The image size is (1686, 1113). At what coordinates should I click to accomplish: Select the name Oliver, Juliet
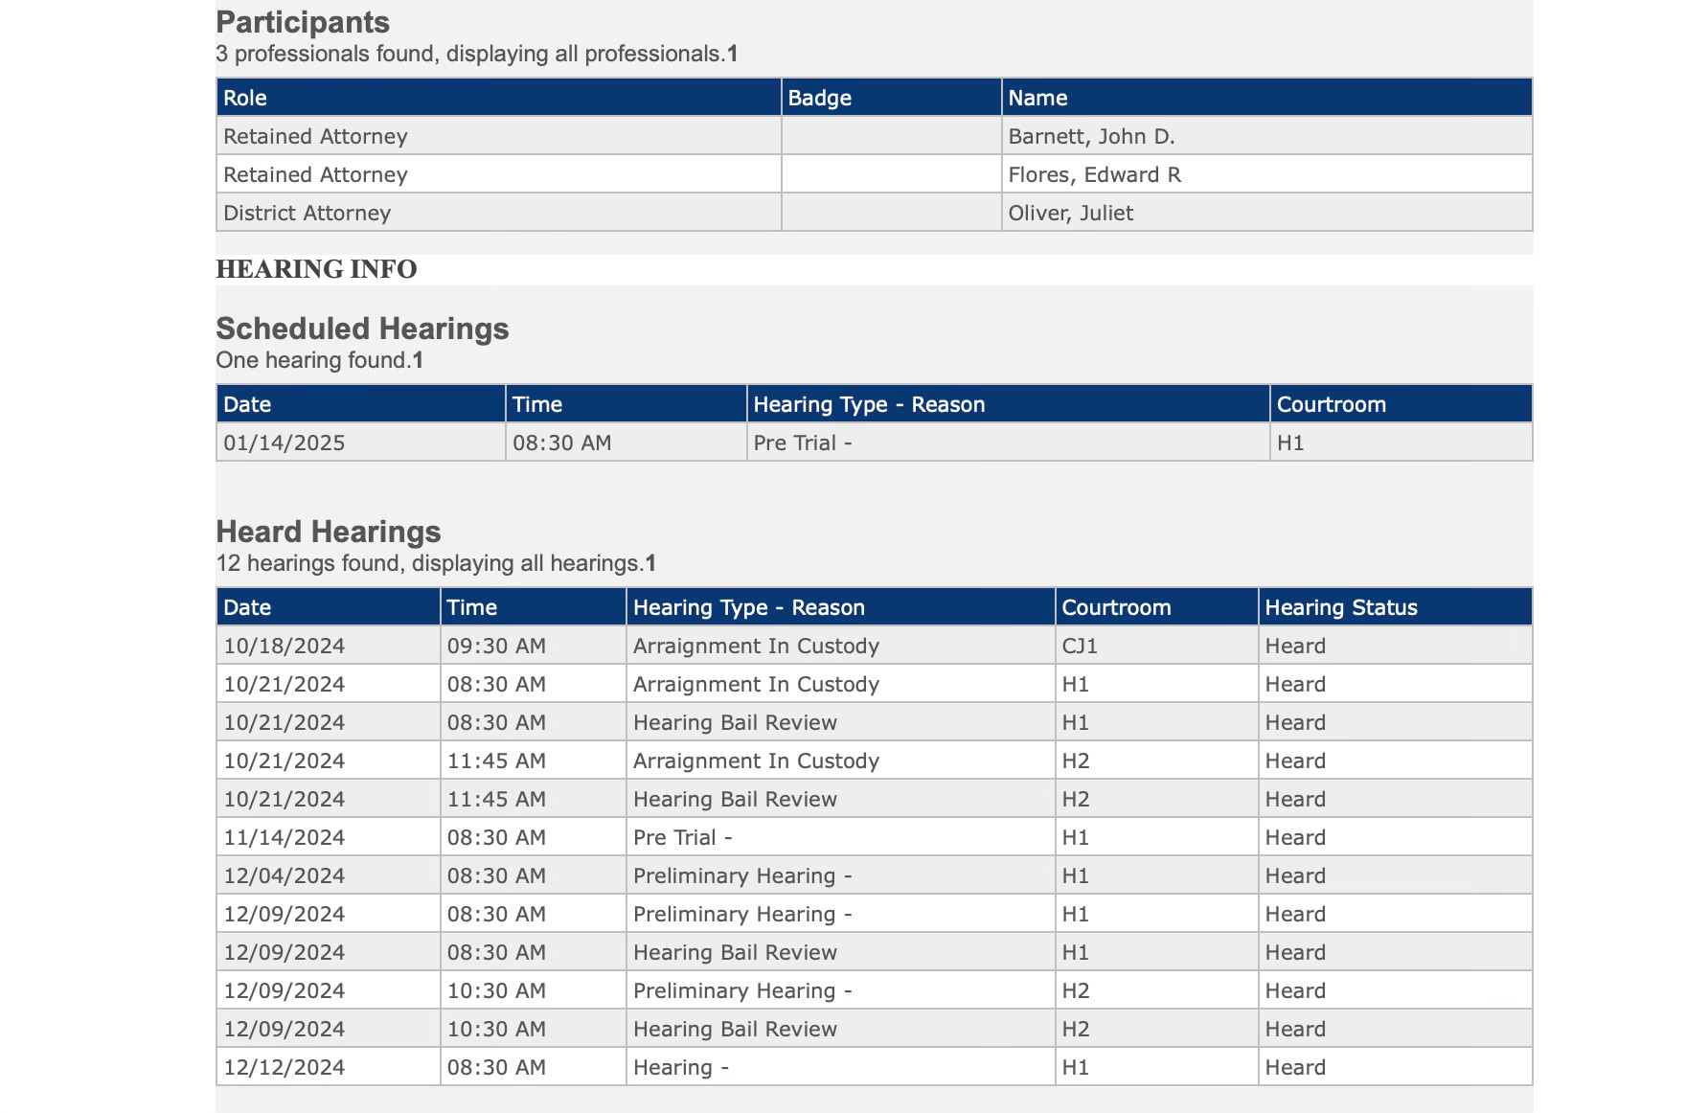(1070, 213)
